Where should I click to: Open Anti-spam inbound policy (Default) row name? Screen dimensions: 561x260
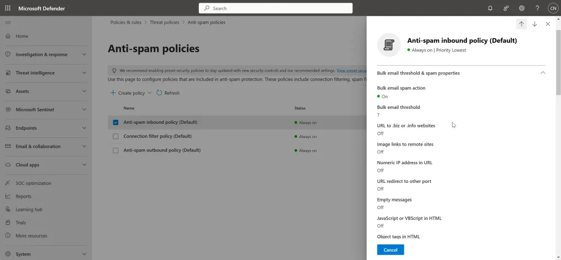point(161,122)
